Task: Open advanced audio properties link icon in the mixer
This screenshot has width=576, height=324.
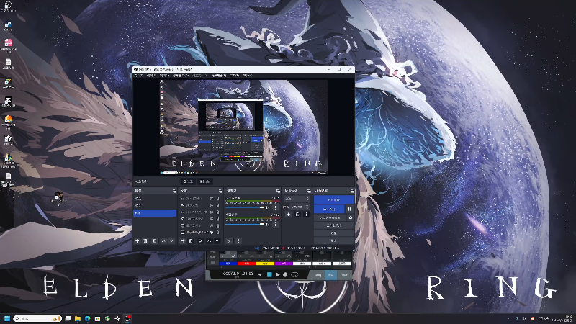Action: point(229,241)
